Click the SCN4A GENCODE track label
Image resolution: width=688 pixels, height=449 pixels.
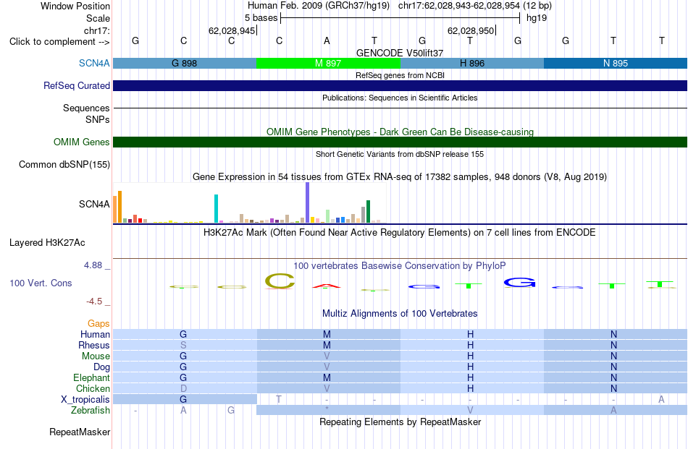(94, 63)
